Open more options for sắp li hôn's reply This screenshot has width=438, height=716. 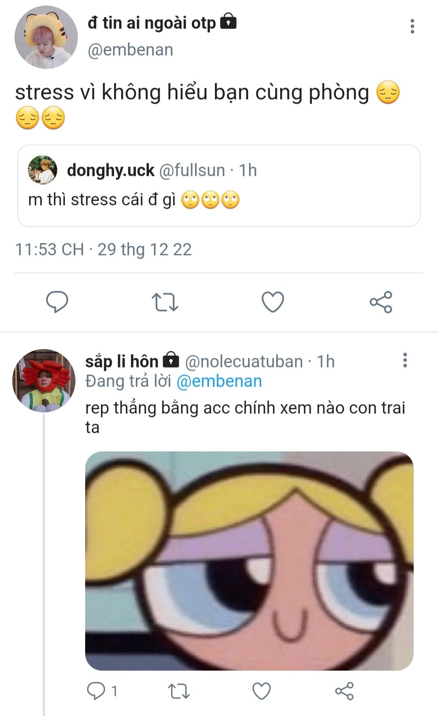click(x=405, y=360)
